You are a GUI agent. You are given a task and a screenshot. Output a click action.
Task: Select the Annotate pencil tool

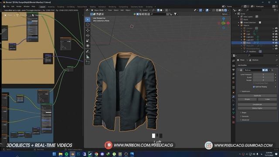coord(88,51)
